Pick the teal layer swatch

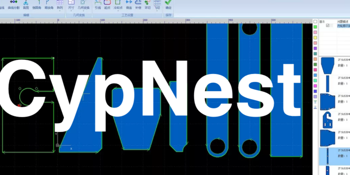(x=315, y=54)
